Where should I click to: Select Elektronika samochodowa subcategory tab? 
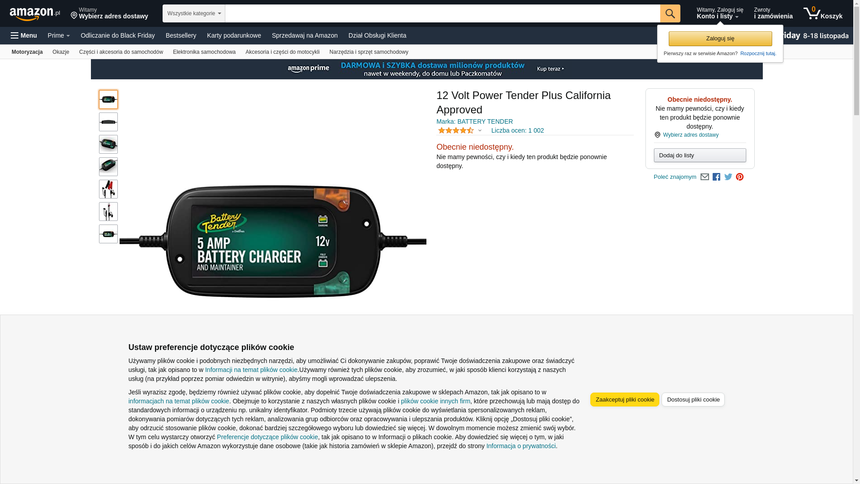204,52
